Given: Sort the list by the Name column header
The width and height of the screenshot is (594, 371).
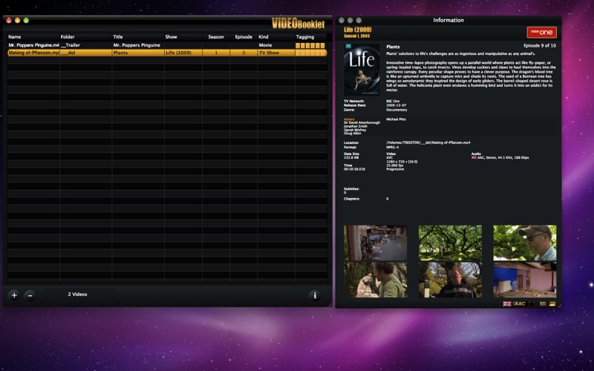Looking at the screenshot, I should coord(33,36).
